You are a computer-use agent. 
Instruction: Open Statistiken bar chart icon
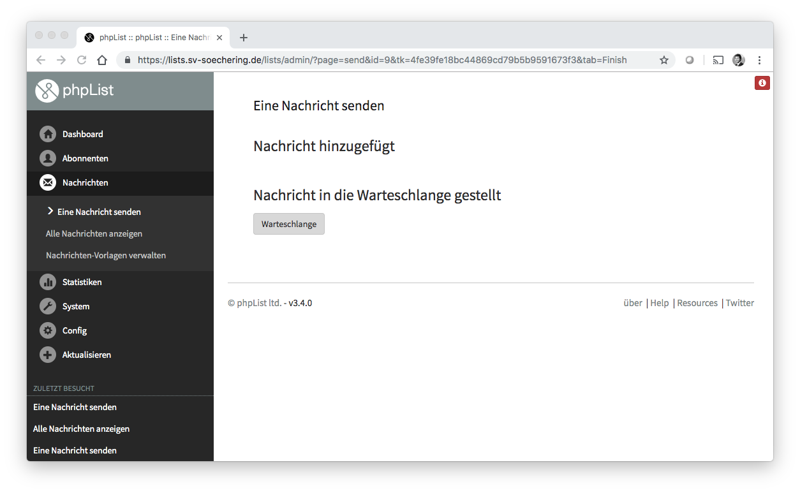coord(48,282)
